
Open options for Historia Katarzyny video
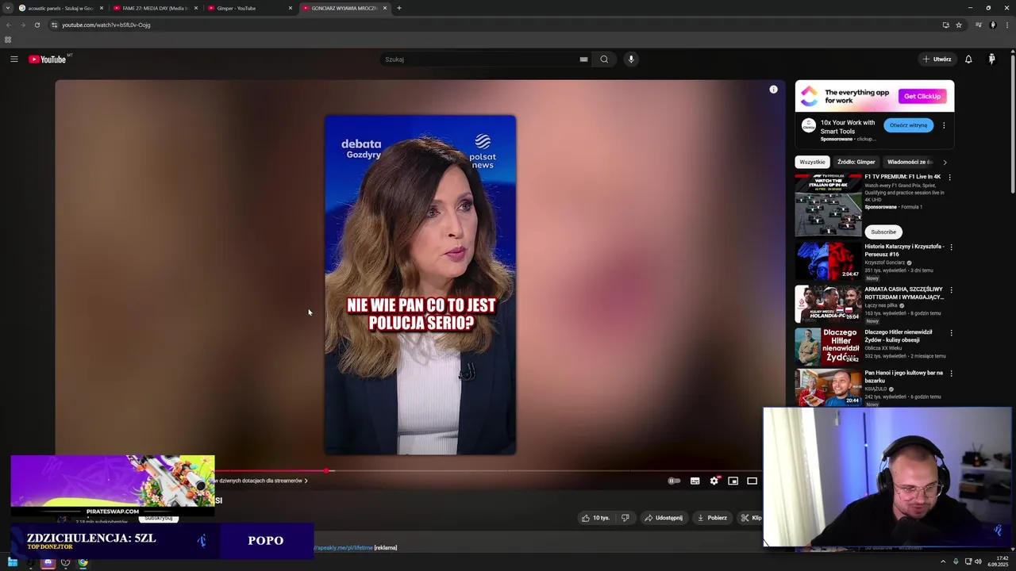(951, 247)
